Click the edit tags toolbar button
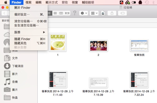 [x=122, y=13]
